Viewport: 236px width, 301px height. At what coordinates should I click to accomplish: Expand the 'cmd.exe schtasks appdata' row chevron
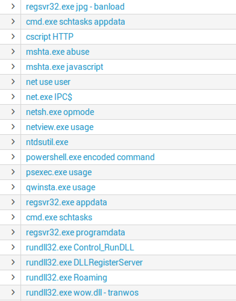[x=13, y=21]
